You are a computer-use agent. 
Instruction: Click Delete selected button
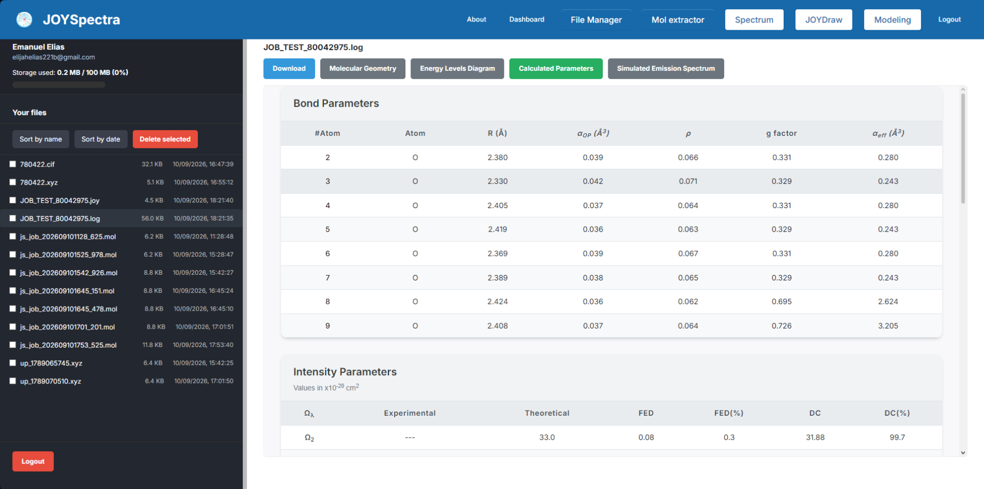click(x=165, y=139)
